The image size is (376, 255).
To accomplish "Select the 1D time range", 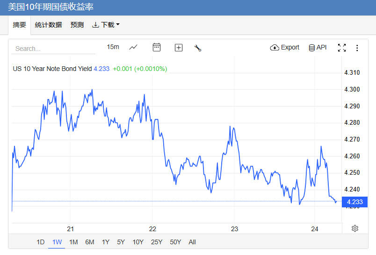I will click(41, 242).
